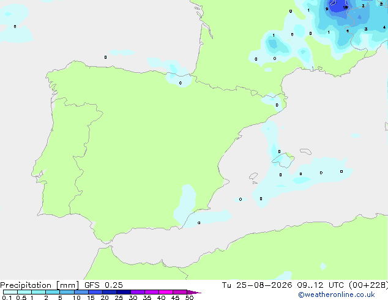Click the legend label '50'
Screen dimensions: 388x300
click(189, 298)
